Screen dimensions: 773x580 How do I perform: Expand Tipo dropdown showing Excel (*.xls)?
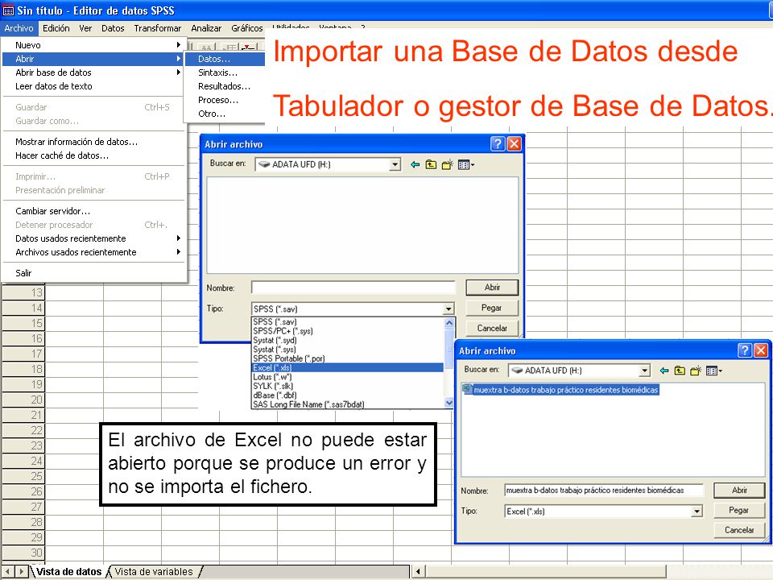coord(697,512)
